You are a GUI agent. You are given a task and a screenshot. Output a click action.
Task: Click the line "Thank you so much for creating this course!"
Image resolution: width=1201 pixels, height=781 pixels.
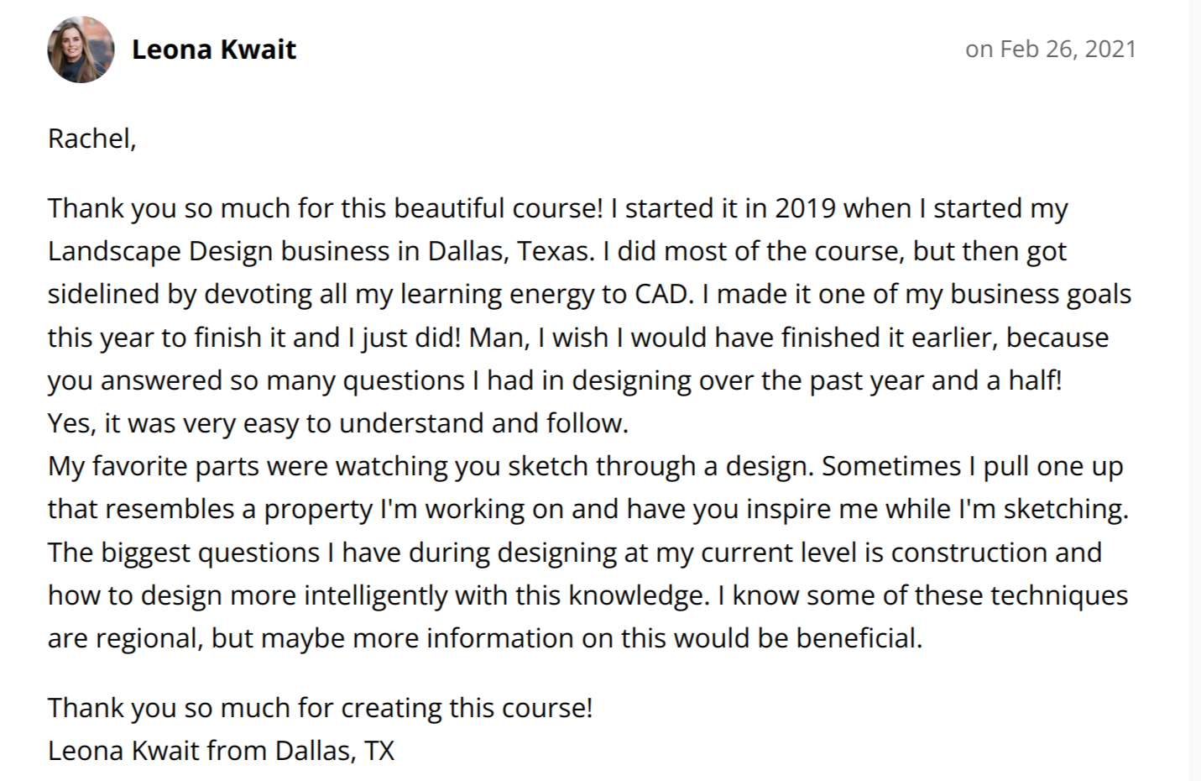(x=320, y=708)
